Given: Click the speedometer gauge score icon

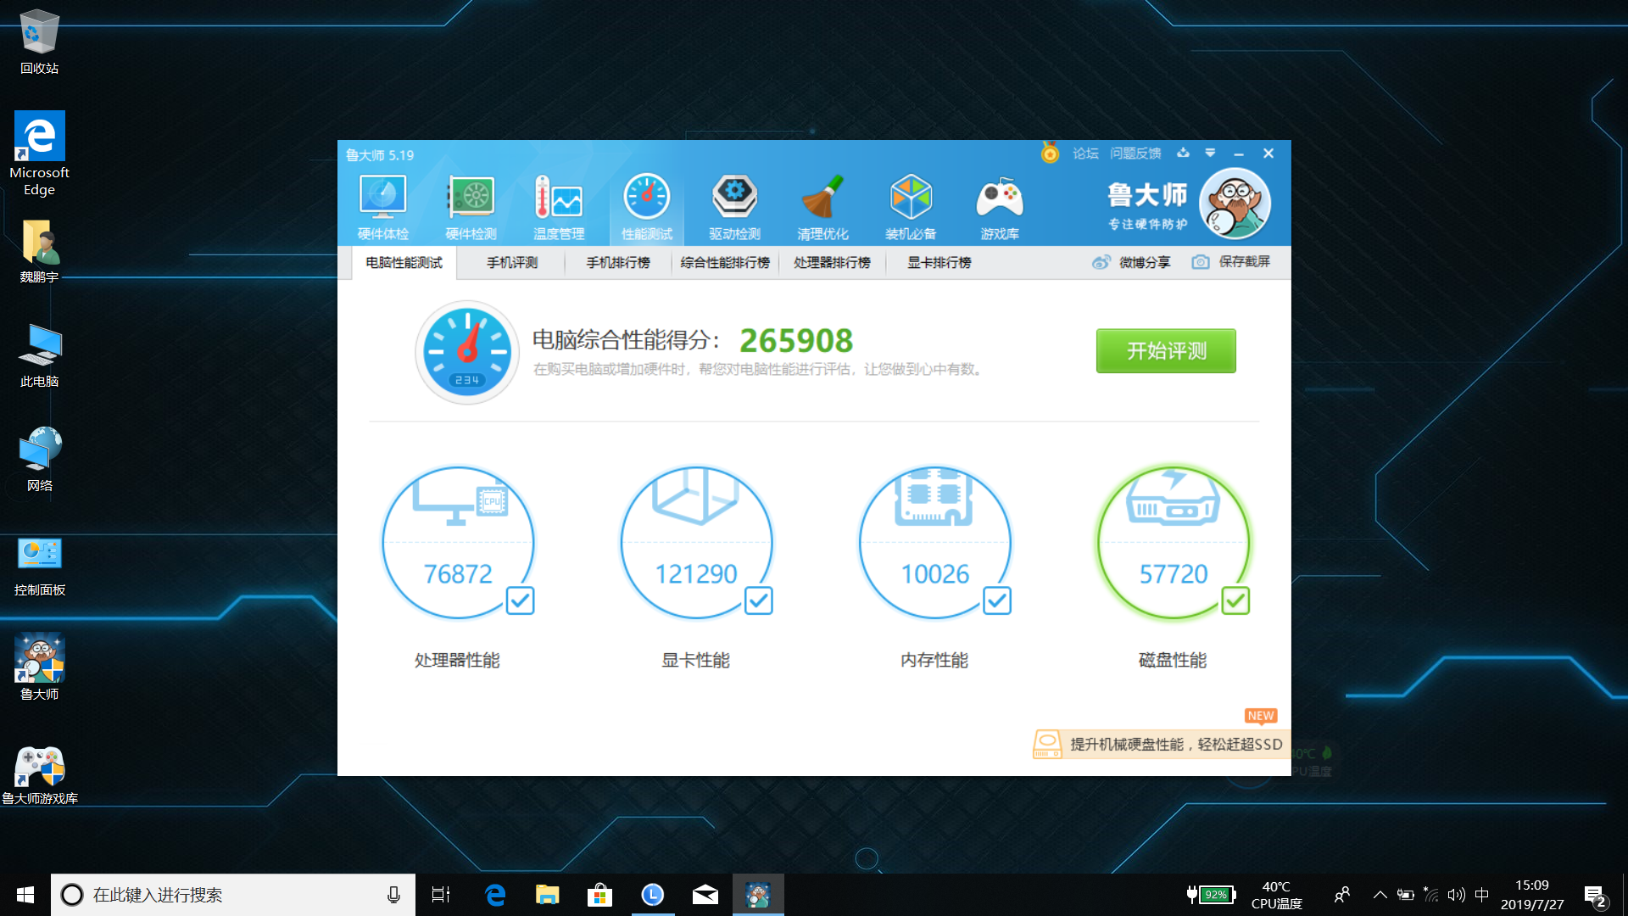Looking at the screenshot, I should (467, 352).
